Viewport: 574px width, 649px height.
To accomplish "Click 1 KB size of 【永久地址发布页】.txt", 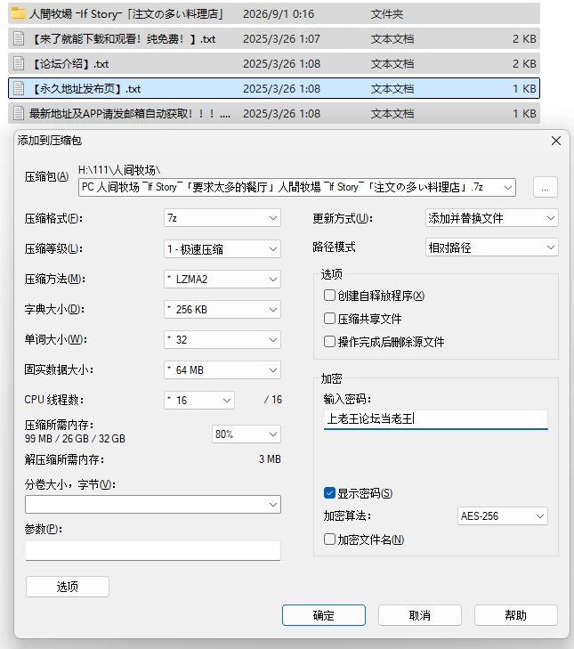I will [x=524, y=88].
